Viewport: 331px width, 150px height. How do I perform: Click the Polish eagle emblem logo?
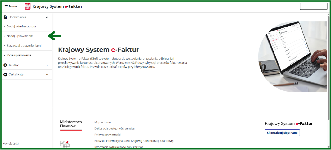click(28, 6)
